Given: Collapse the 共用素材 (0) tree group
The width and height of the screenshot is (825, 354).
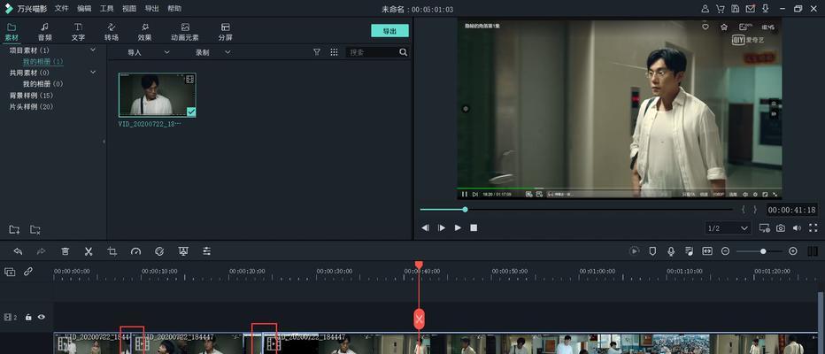Looking at the screenshot, I should point(93,72).
